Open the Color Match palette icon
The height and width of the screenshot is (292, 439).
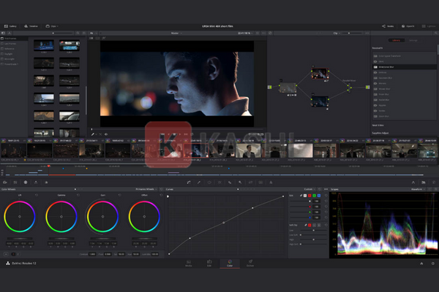(x=15, y=182)
